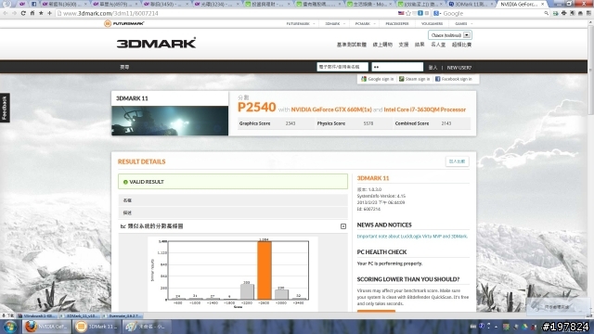Click the 3DMark 11 deep sea thumbnail
The width and height of the screenshot is (594, 334).
pyautogui.click(x=170, y=121)
